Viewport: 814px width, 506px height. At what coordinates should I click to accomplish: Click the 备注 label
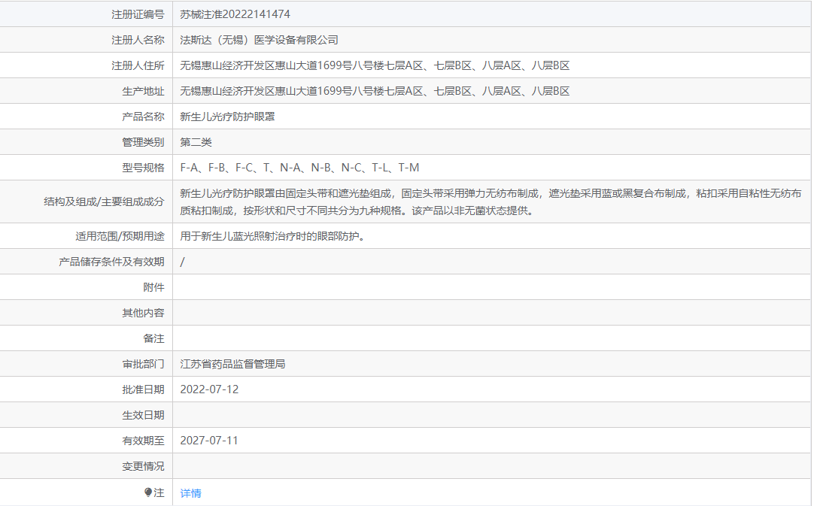[153, 338]
